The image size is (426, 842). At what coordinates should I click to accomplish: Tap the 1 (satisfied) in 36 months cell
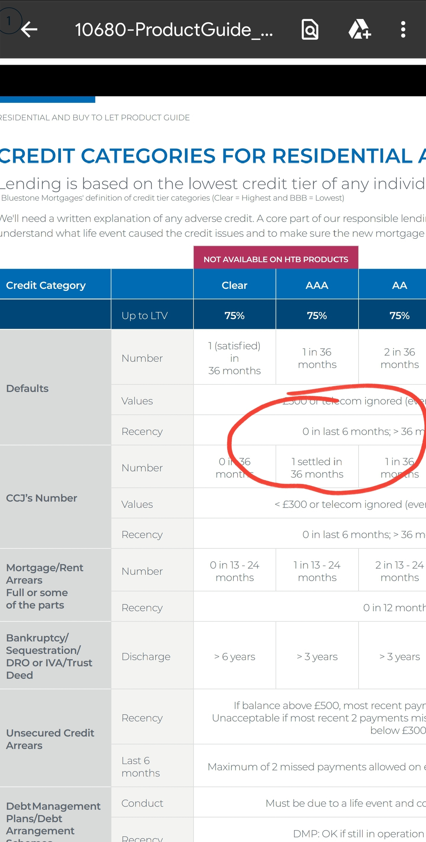pos(234,358)
